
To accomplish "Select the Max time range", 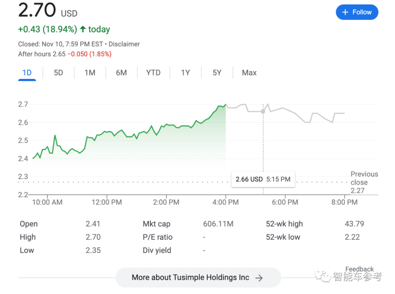I will click(x=249, y=73).
